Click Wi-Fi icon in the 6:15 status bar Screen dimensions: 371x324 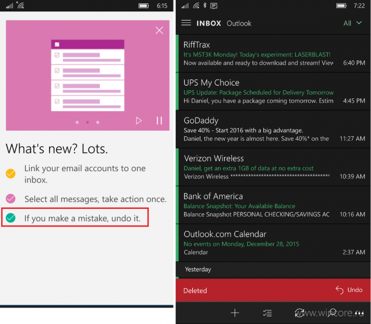click(x=20, y=5)
